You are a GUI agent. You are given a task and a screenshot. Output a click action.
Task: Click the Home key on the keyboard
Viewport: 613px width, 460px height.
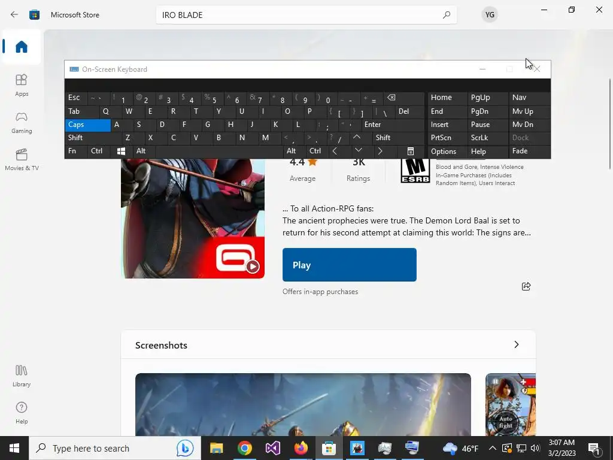(447, 98)
